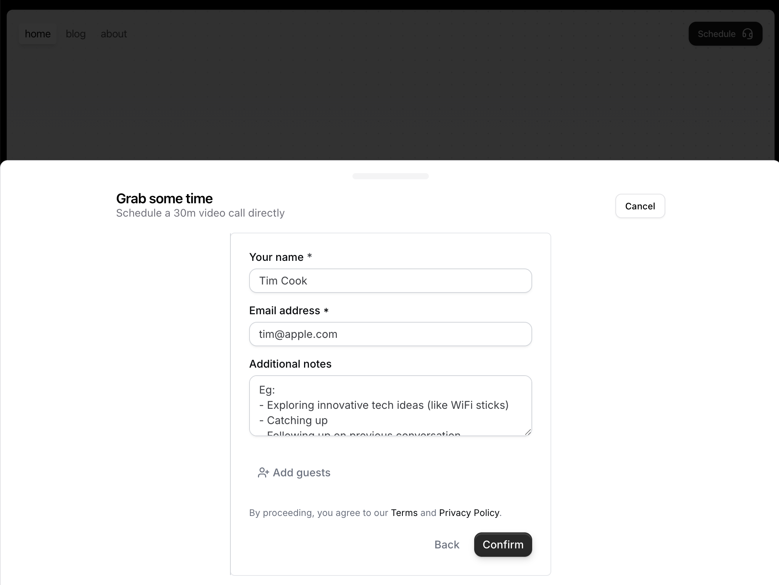This screenshot has height=585, width=779.
Task: Select the Add guests text
Action: [301, 472]
